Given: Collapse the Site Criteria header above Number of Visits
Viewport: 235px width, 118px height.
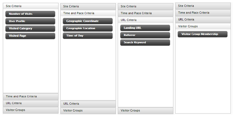Looking at the screenshot, I should pos(30,6).
